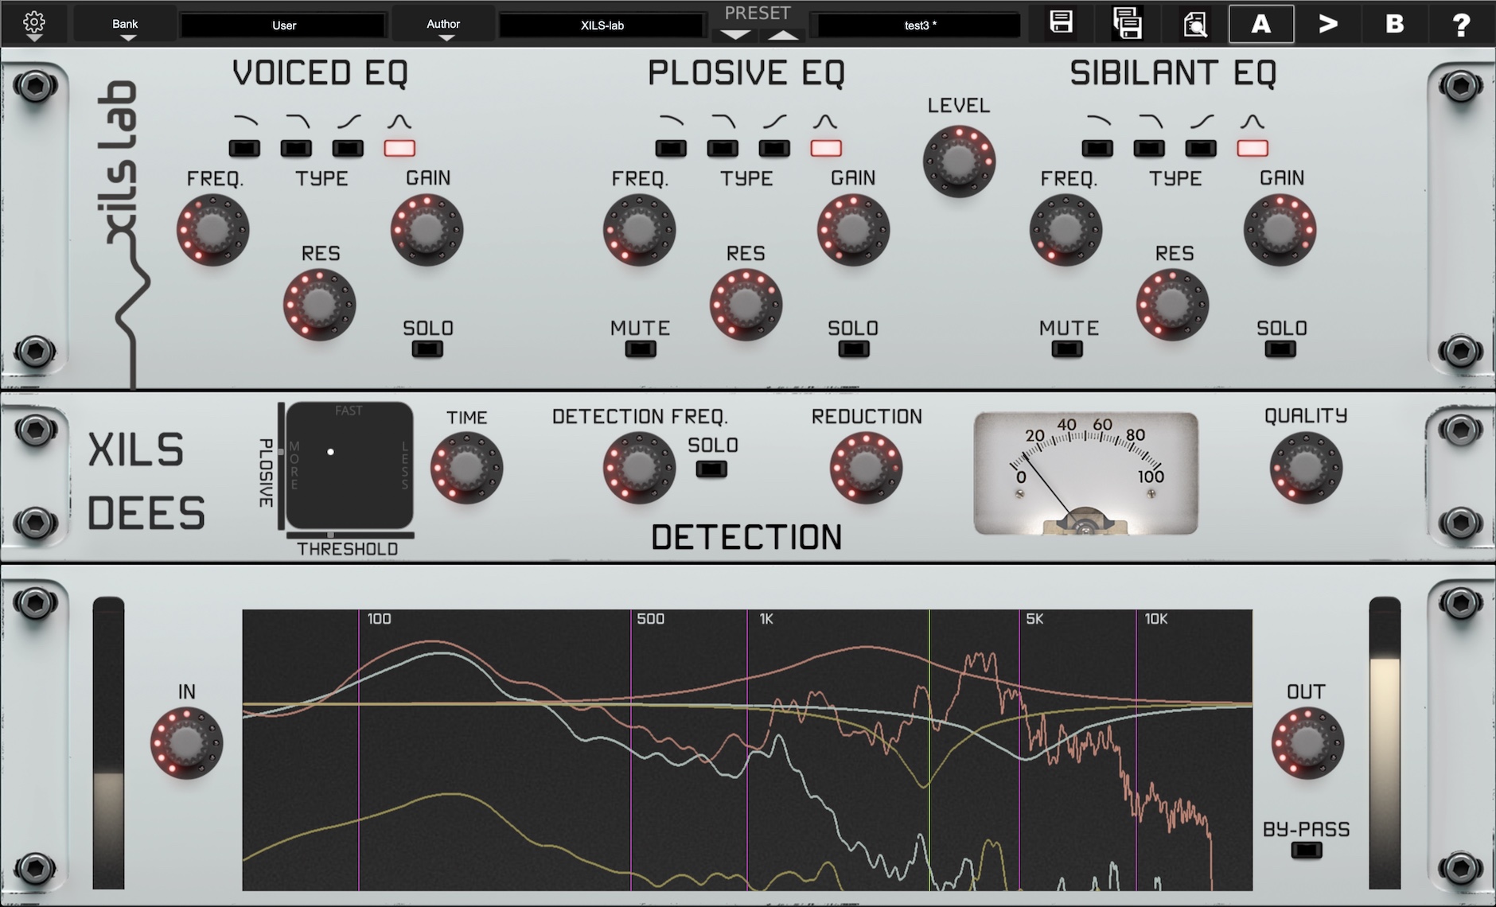Screen dimensions: 1496x907
Task: Click the help question mark icon
Action: pos(1461,25)
